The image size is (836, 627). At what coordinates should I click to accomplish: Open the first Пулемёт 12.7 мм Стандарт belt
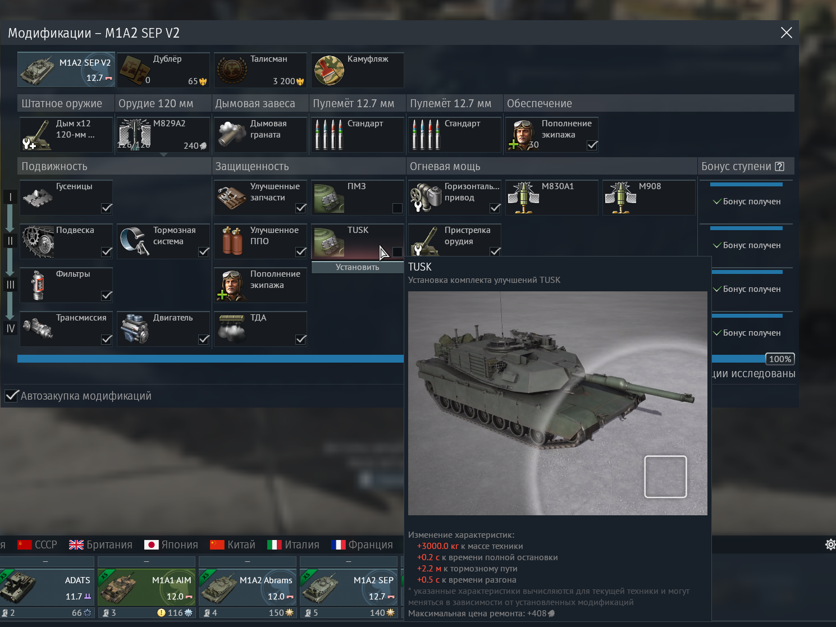(x=358, y=135)
